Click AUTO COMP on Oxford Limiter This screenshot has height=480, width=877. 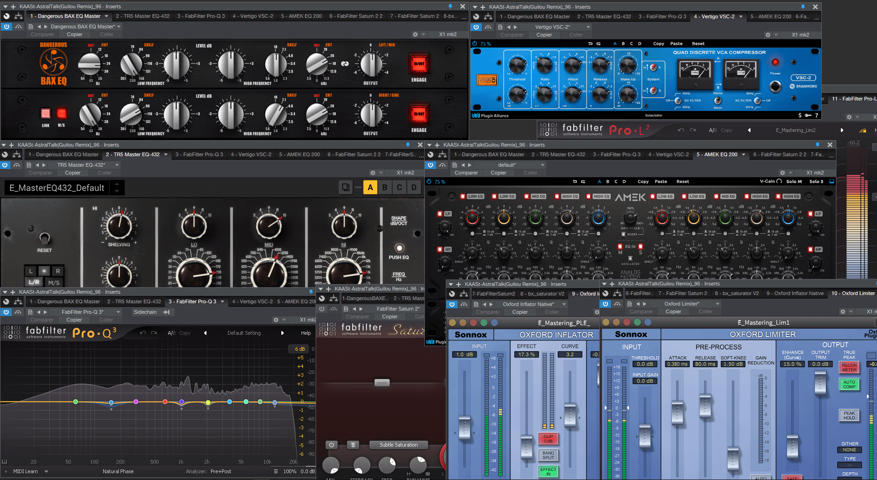[849, 384]
